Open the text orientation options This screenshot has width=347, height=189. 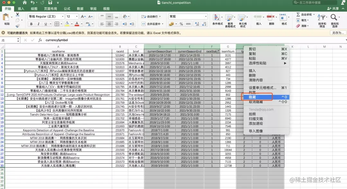point(126,17)
